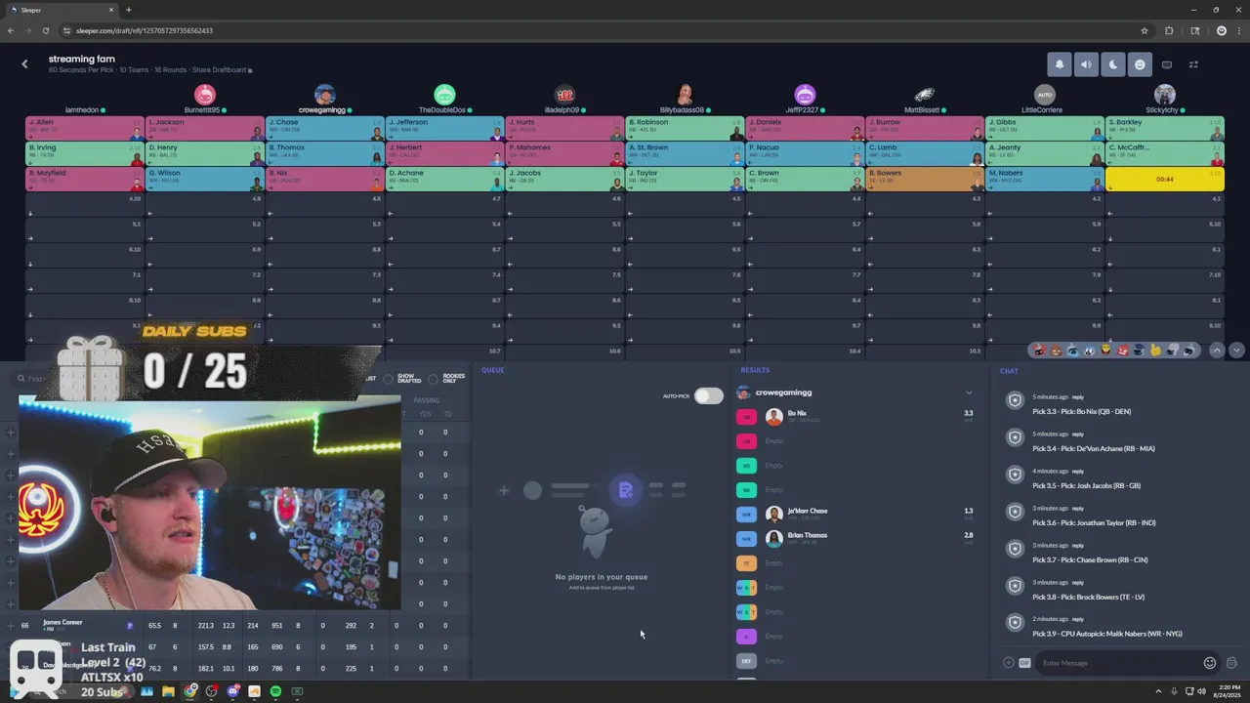This screenshot has height=703, width=1250.
Task: Reload the page in browser
Action: (x=45, y=30)
